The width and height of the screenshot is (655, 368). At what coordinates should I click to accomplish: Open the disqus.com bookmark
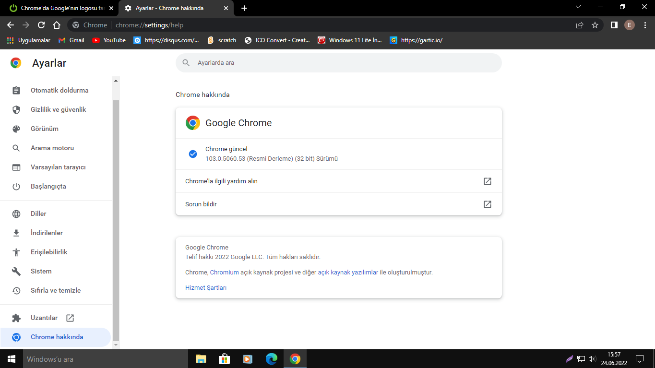coord(166,40)
